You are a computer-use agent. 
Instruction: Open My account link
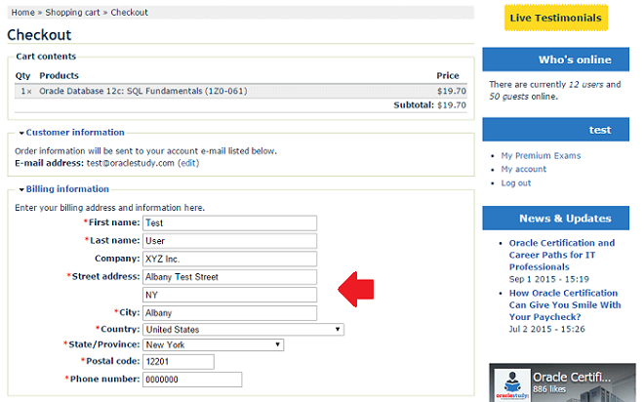[524, 169]
